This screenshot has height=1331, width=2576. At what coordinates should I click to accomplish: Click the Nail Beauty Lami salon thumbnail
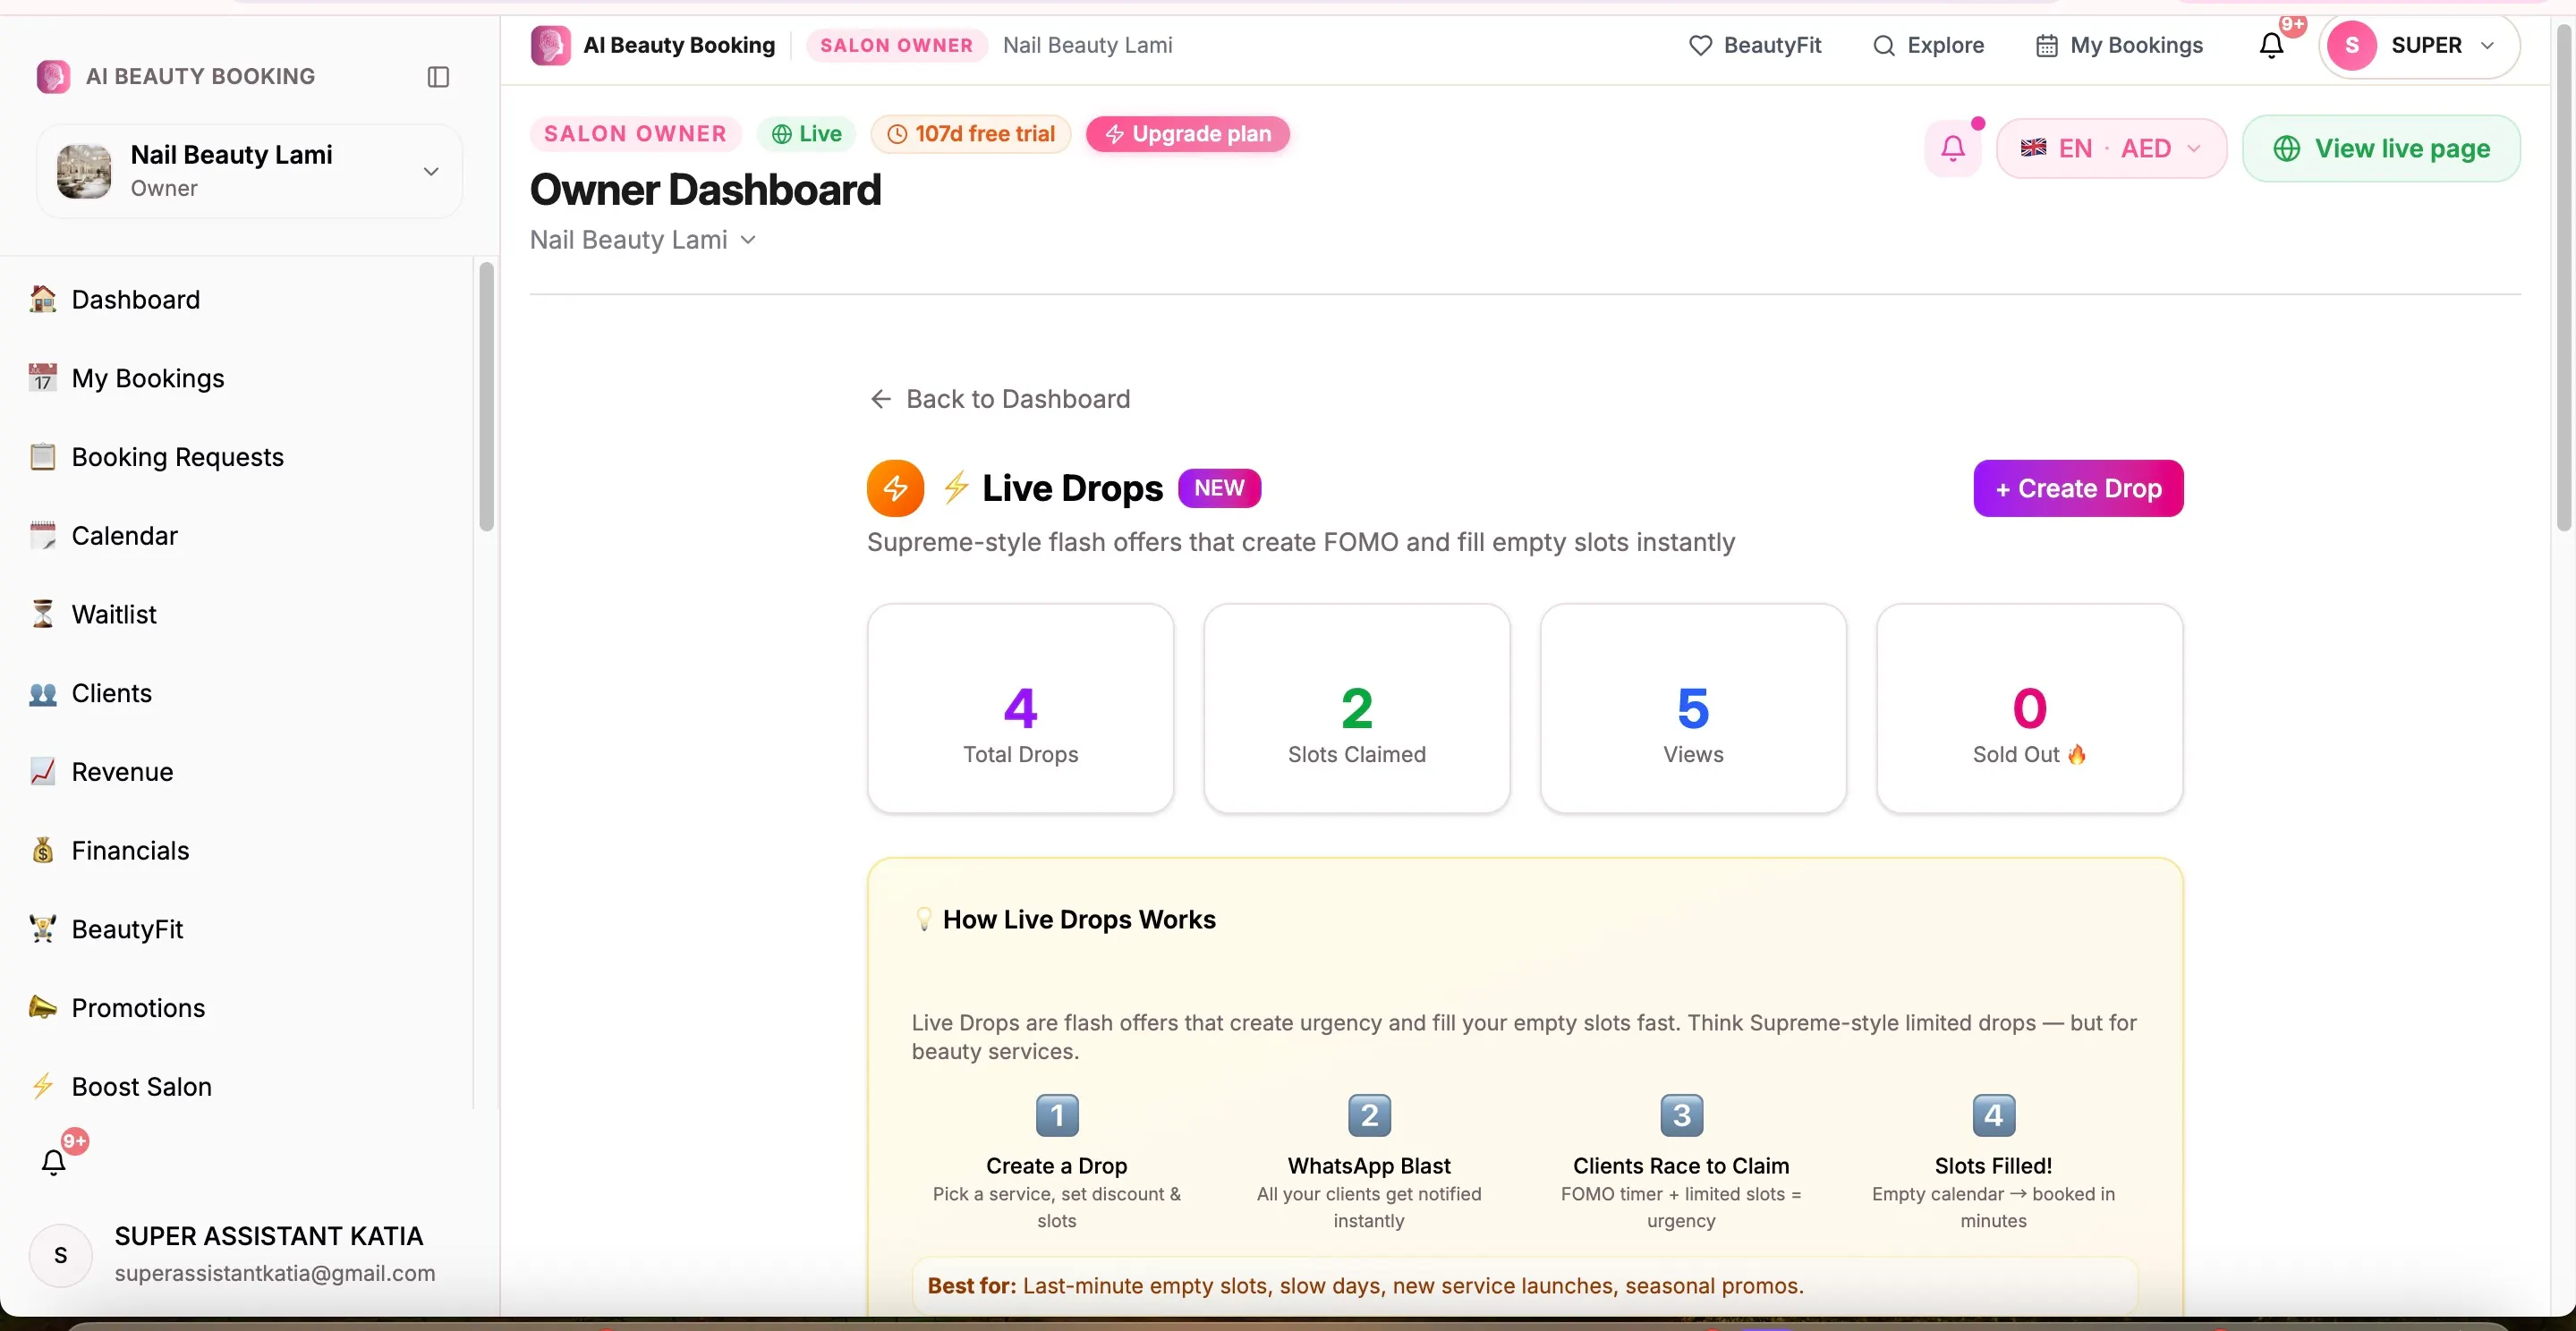coord(84,171)
